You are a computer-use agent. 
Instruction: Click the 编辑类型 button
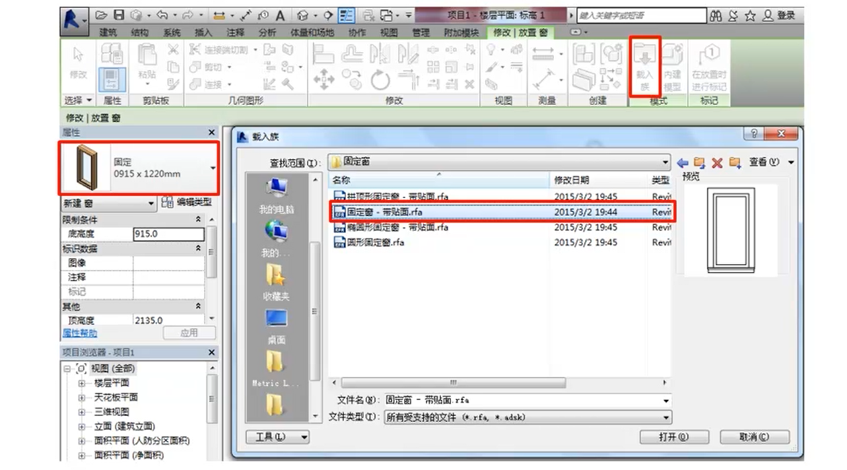[x=187, y=203]
